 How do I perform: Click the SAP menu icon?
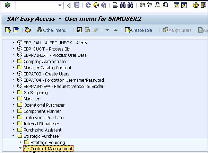(16, 30)
